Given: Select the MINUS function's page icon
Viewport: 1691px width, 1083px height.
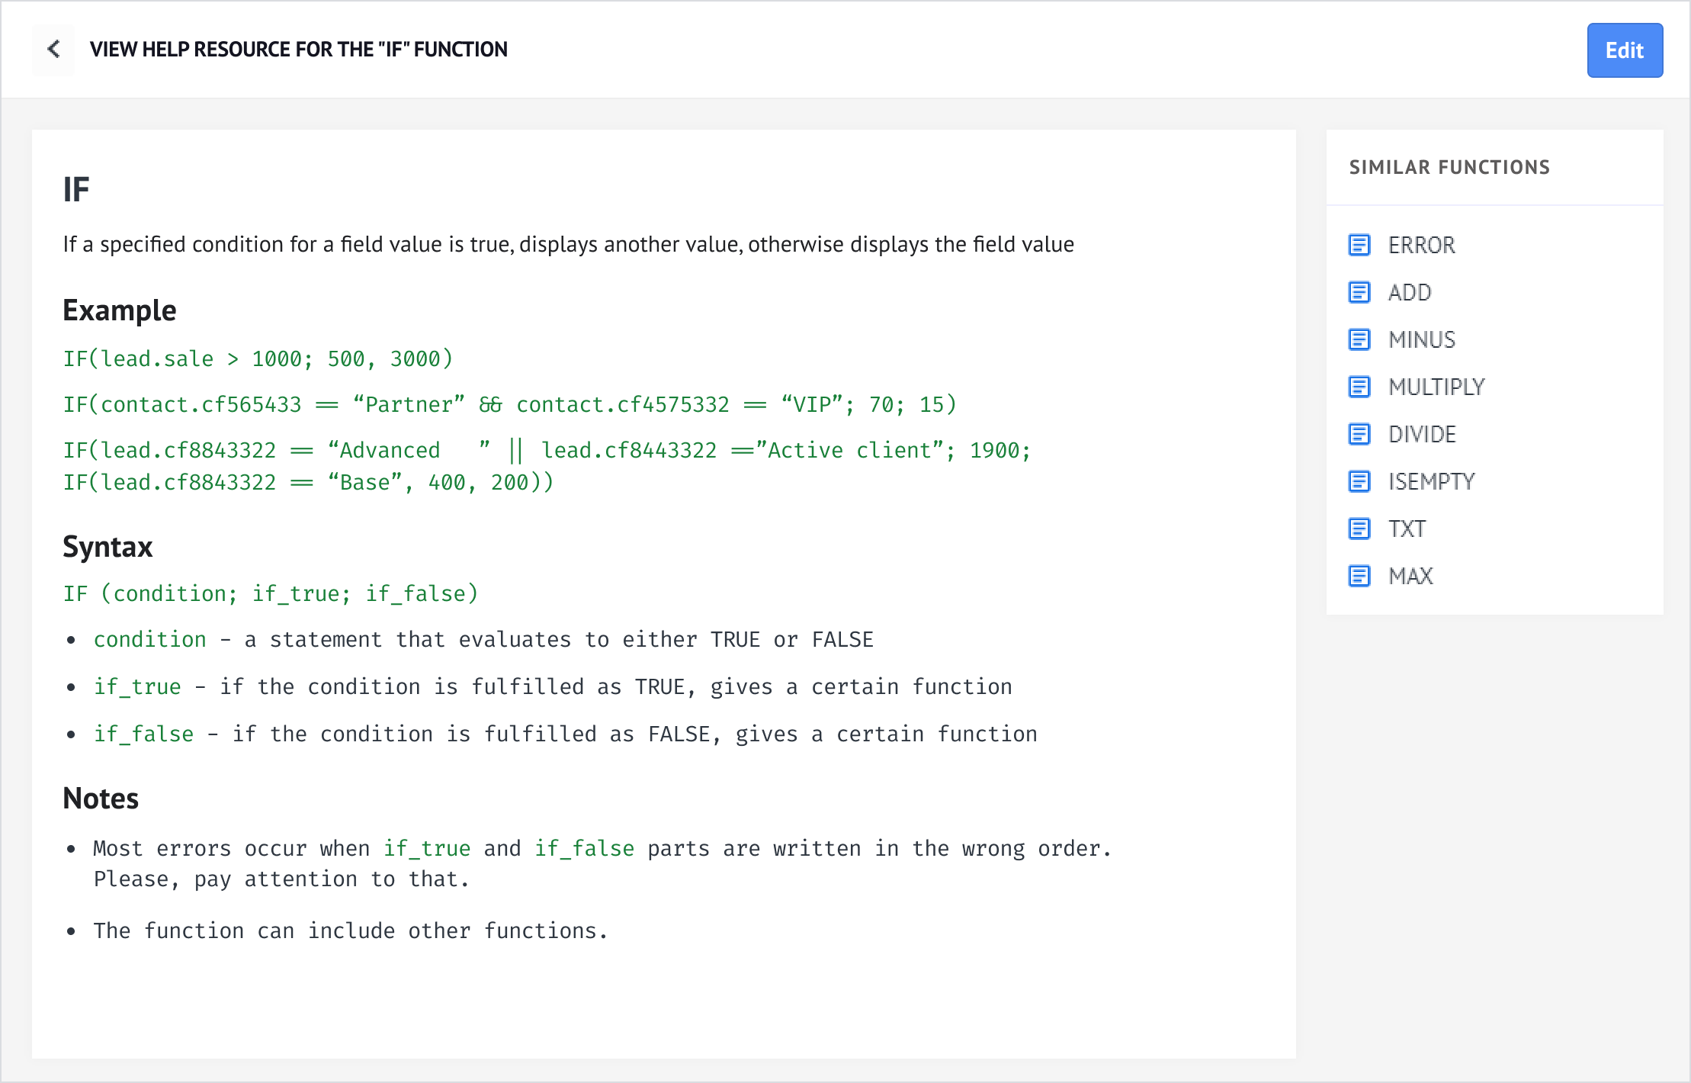Looking at the screenshot, I should tap(1359, 340).
